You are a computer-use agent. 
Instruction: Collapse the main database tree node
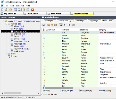coord(4,21)
